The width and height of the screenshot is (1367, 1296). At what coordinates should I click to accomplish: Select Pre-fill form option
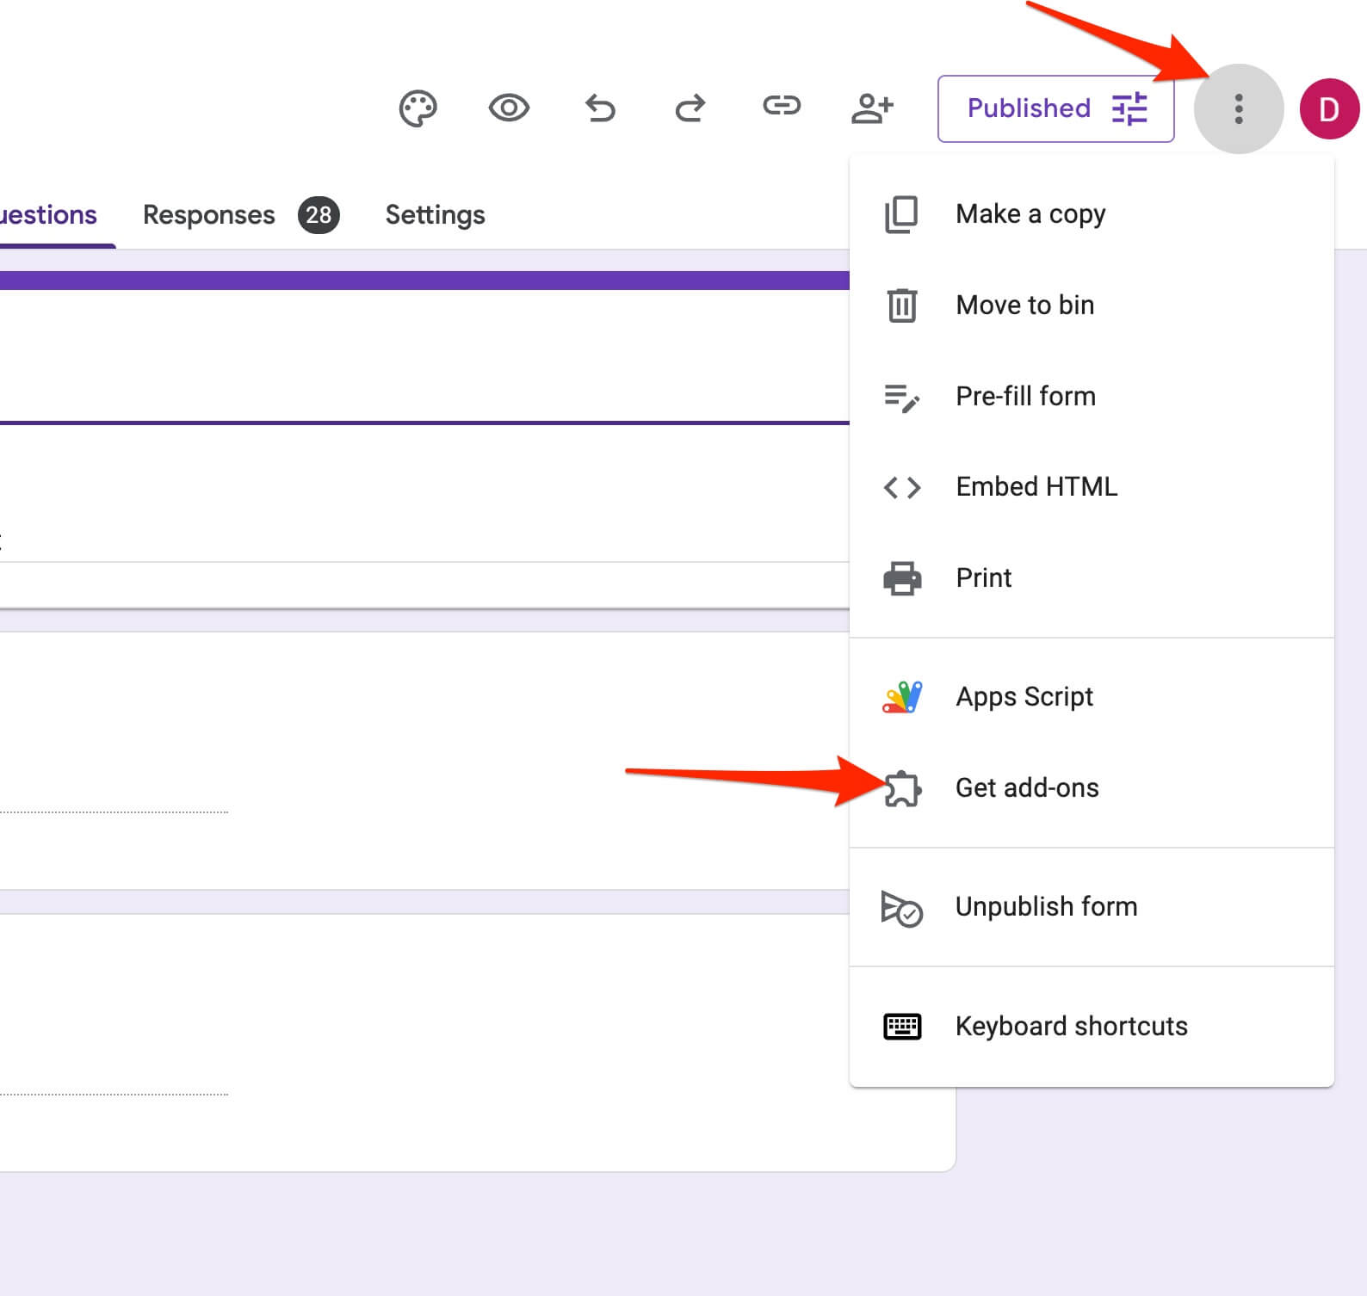coord(1025,396)
